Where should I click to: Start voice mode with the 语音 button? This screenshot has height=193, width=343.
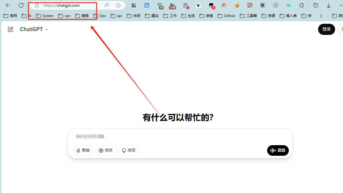point(278,150)
